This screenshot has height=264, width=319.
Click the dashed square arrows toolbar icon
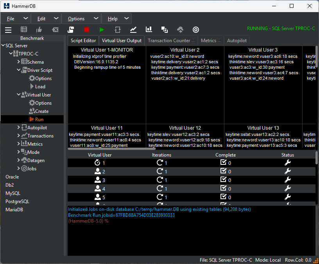point(118,30)
